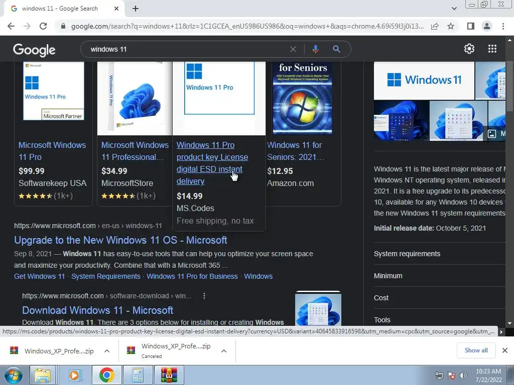Click the page's vertical scrollbar down arrow
The height and width of the screenshot is (385, 514).
coord(509,323)
